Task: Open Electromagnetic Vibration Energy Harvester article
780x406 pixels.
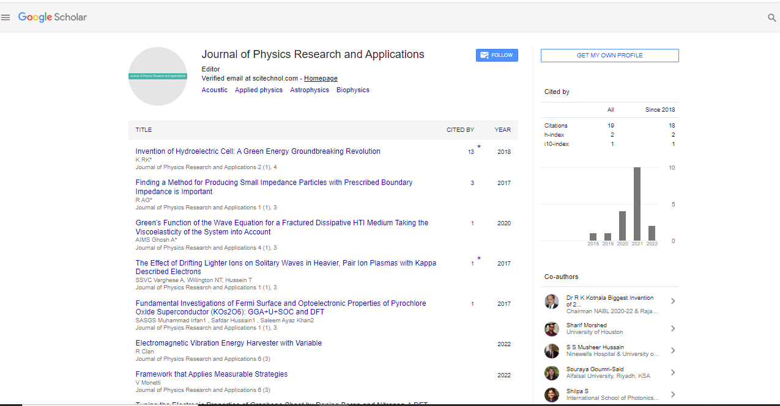Action: 229,343
